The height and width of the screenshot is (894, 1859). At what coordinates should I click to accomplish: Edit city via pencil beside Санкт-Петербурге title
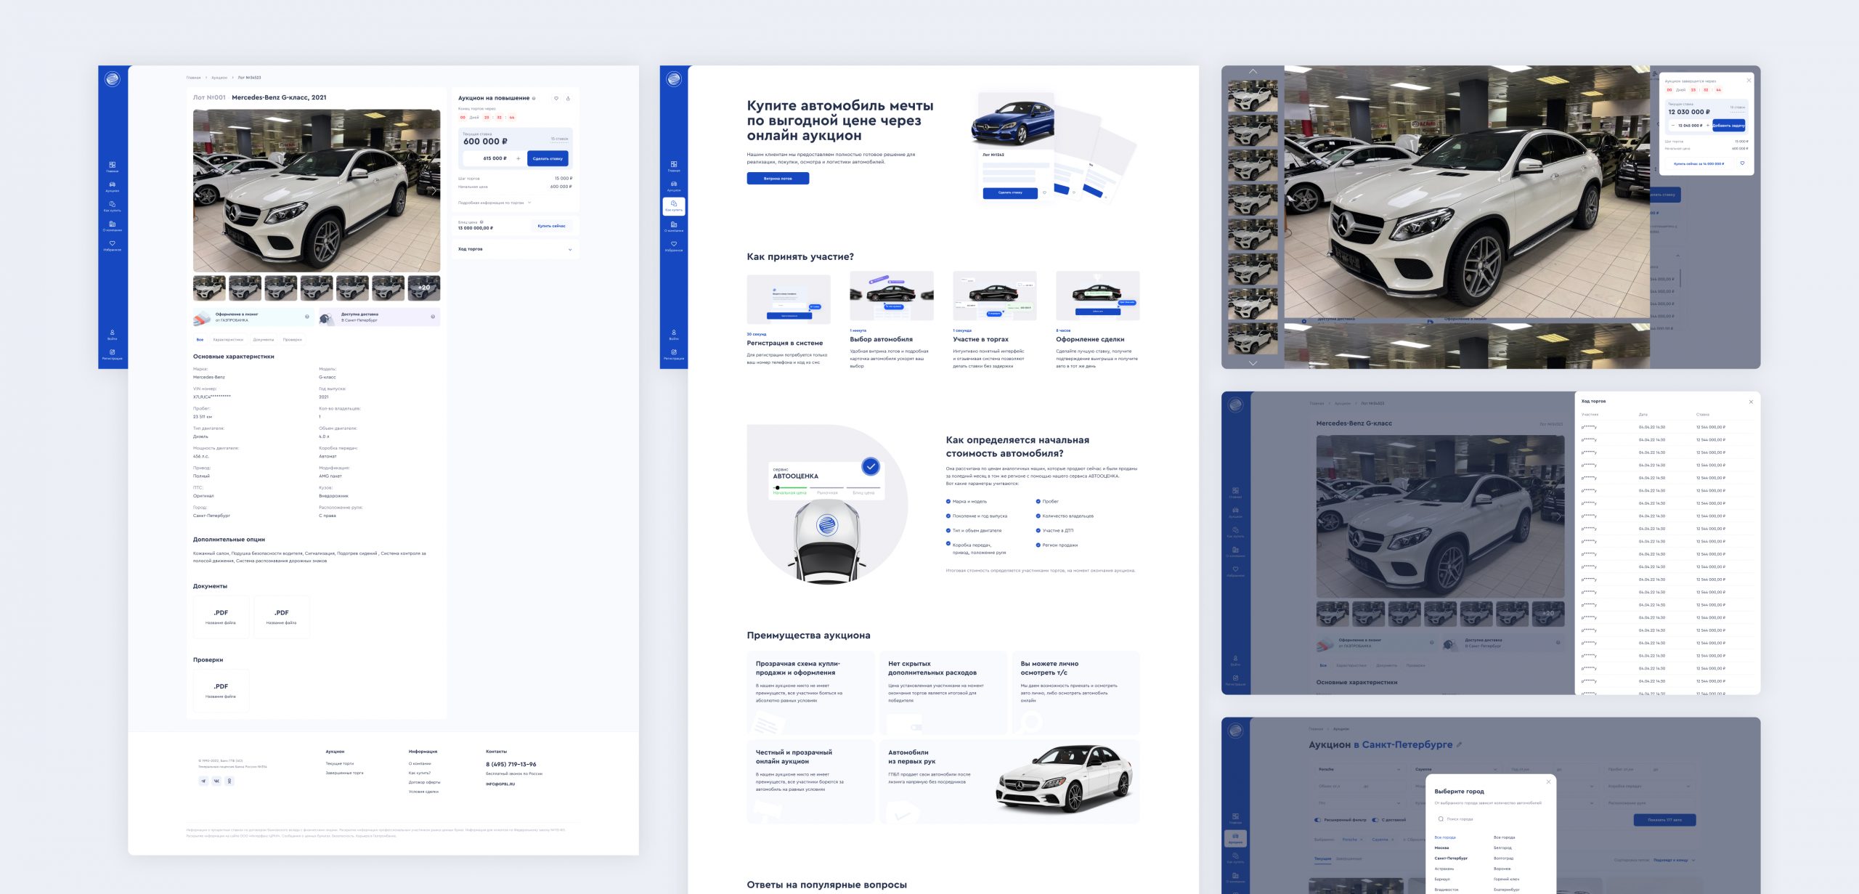pyautogui.click(x=1460, y=744)
